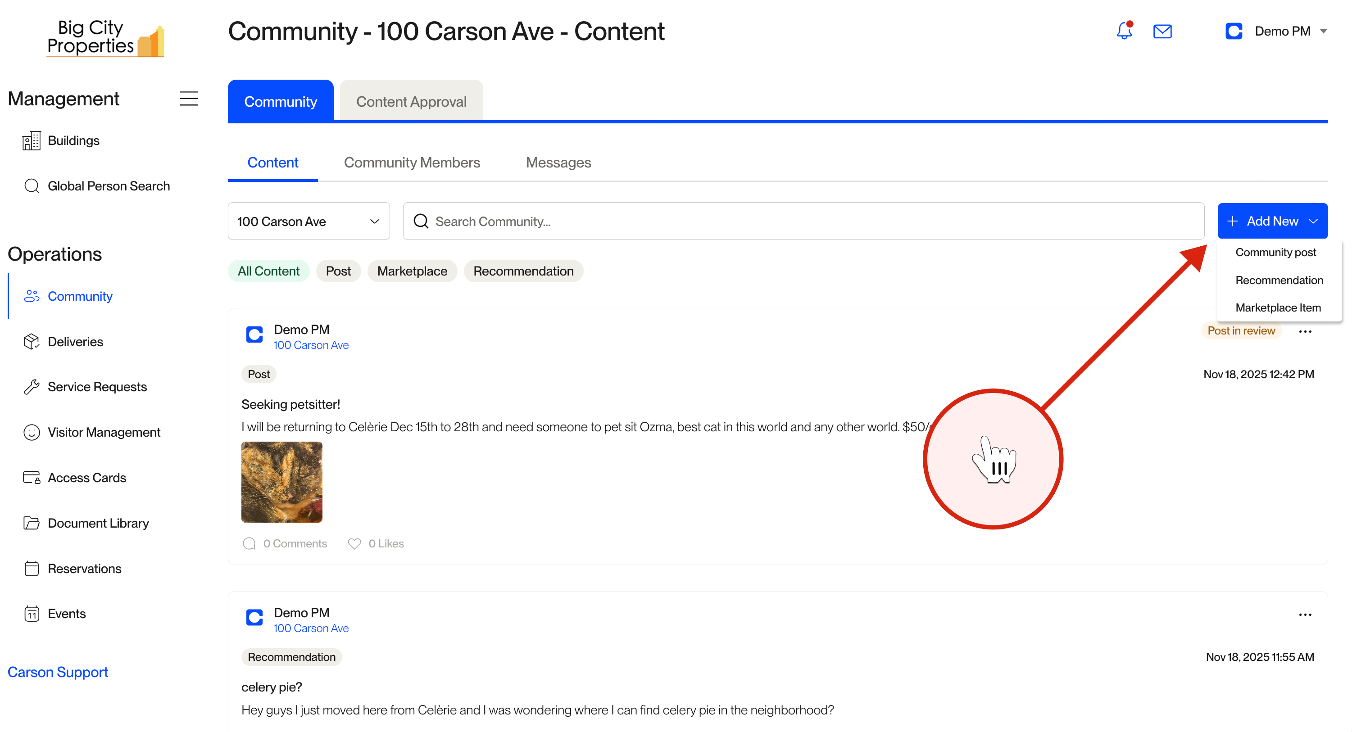Expand the 100 Carson Ave building dropdown
This screenshot has height=732, width=1352.
point(309,221)
